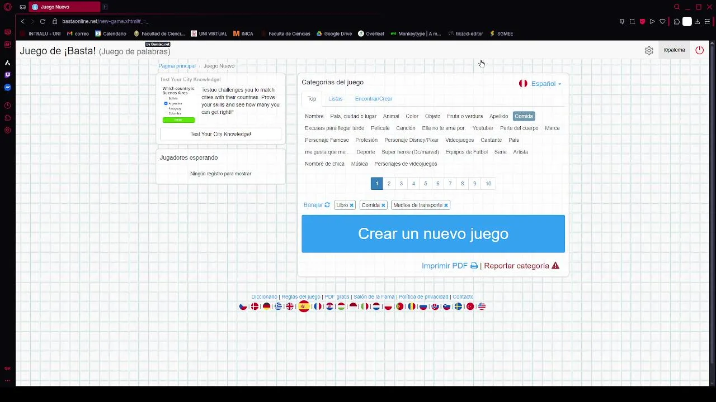Select the German flag language
Screen dimensions: 716x402
pyautogui.click(x=266, y=307)
